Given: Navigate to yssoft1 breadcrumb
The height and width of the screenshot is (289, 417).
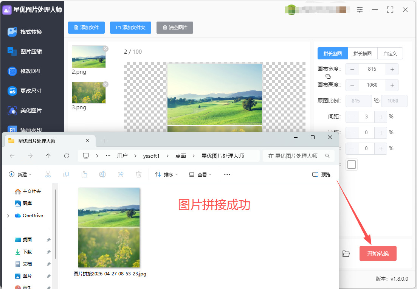Looking at the screenshot, I should (151, 156).
